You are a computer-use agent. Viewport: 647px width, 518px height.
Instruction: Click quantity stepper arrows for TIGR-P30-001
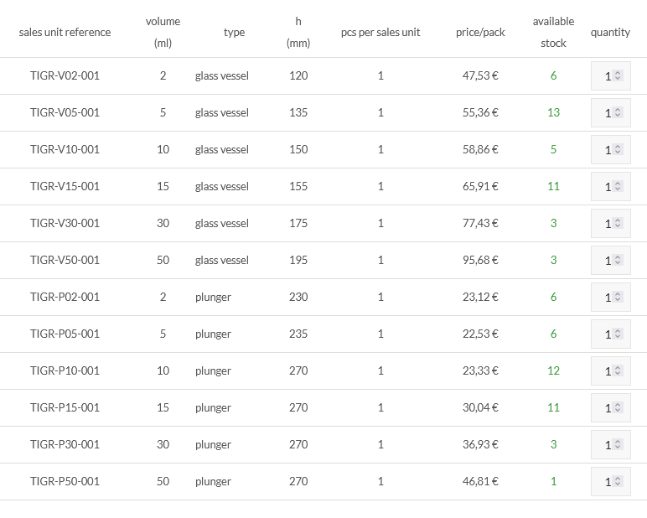[618, 445]
